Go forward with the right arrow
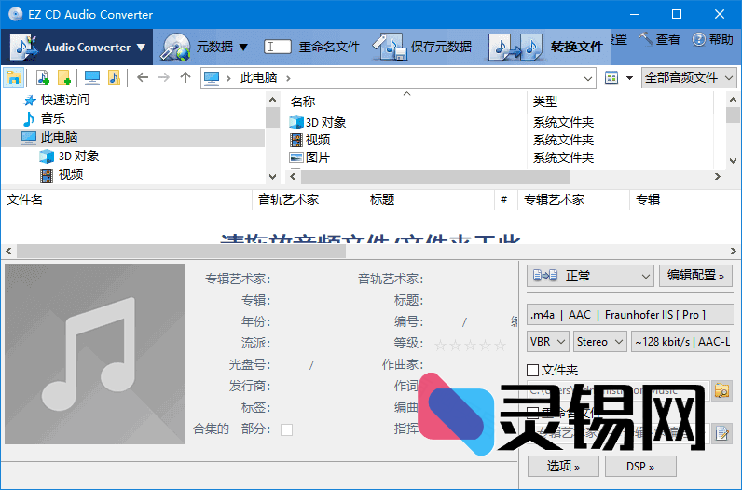 (164, 77)
